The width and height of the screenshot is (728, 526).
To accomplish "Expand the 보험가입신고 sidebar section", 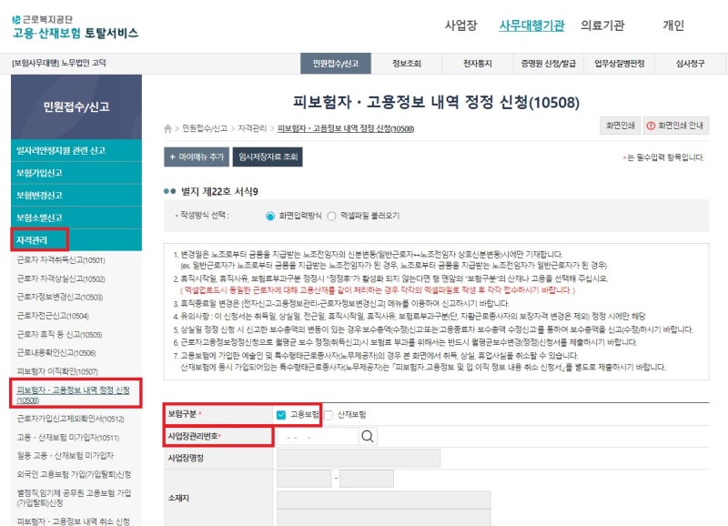I will (76, 173).
